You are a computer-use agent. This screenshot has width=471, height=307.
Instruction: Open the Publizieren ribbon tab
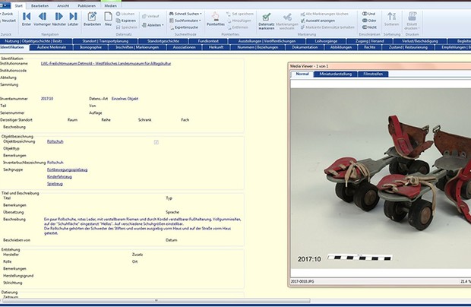87,6
